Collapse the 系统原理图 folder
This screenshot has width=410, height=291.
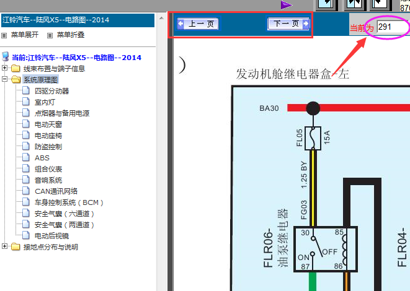tap(4, 79)
